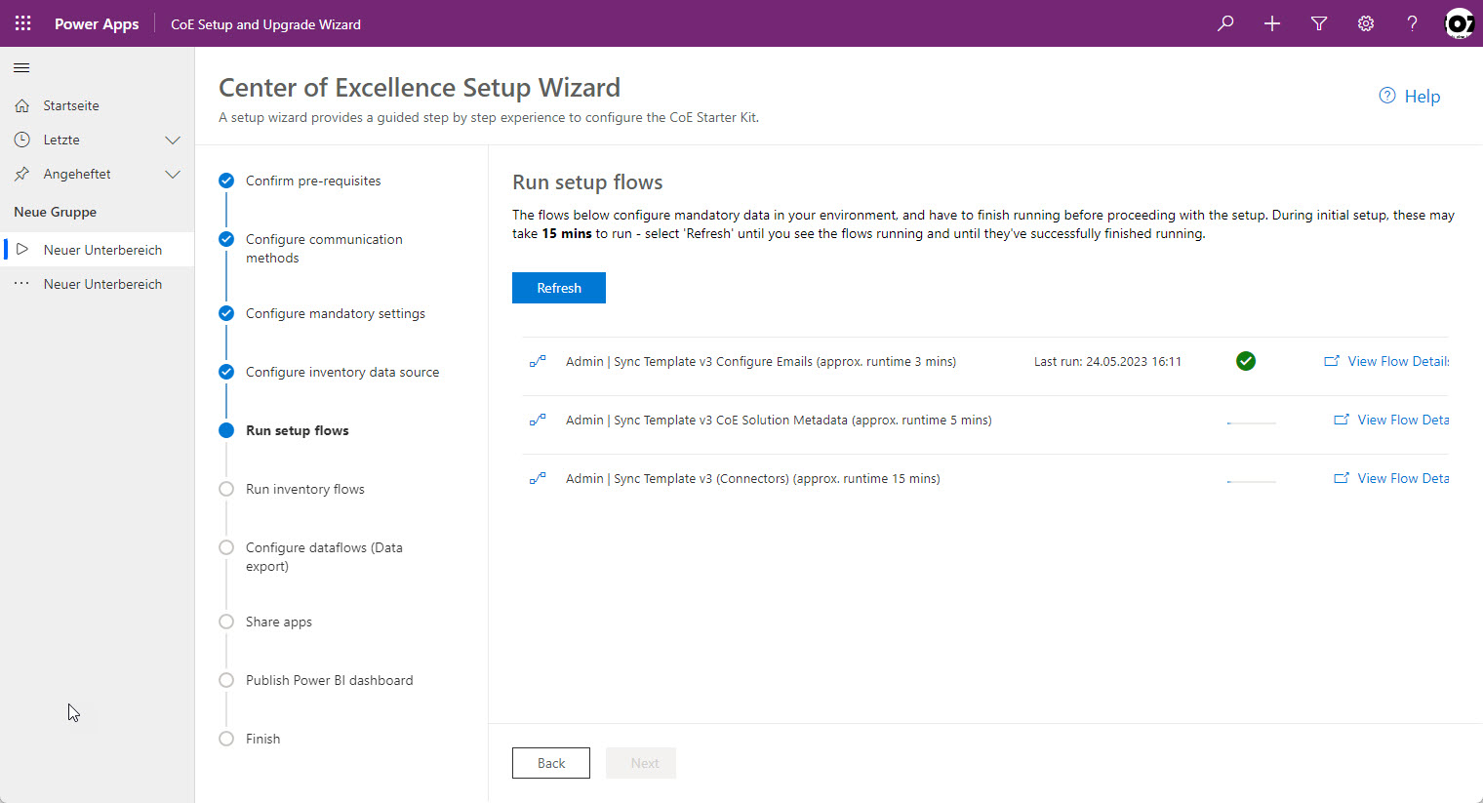Click the open-in-new icon on the Configure Emails row

(x=1332, y=361)
